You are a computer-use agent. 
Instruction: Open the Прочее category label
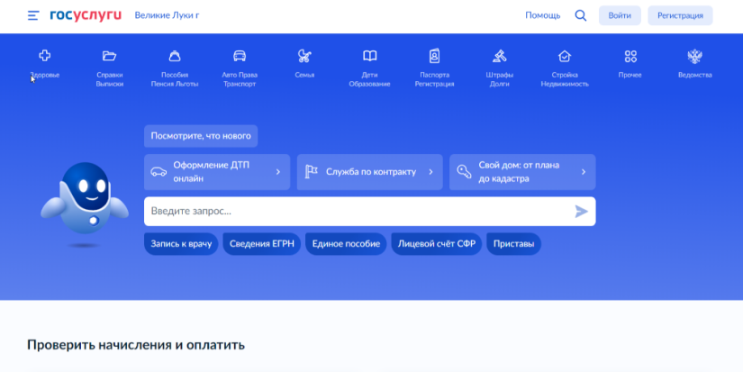point(630,75)
